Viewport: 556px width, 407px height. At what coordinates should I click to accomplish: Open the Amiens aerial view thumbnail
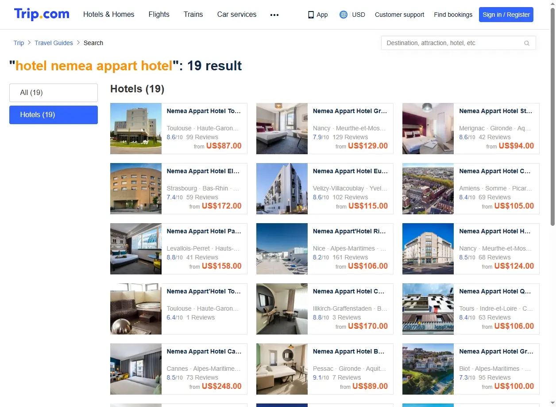point(428,189)
